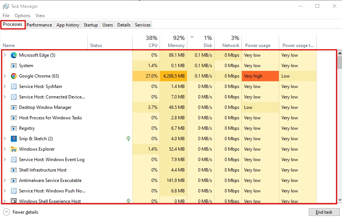Viewport: 342px width, 220px height.
Task: Click the Windows Shell Experience Host icon
Action: point(14,201)
